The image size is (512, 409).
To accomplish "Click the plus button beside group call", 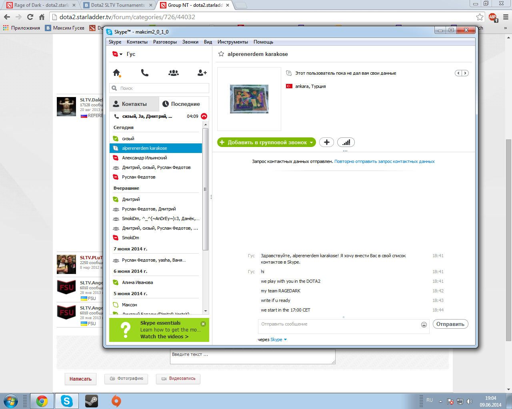I will coord(327,142).
